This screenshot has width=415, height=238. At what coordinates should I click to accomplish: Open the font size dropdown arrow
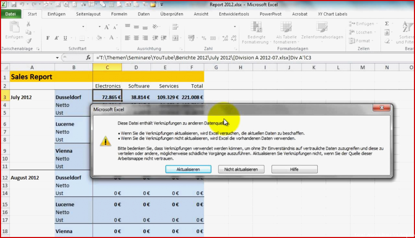click(100, 27)
